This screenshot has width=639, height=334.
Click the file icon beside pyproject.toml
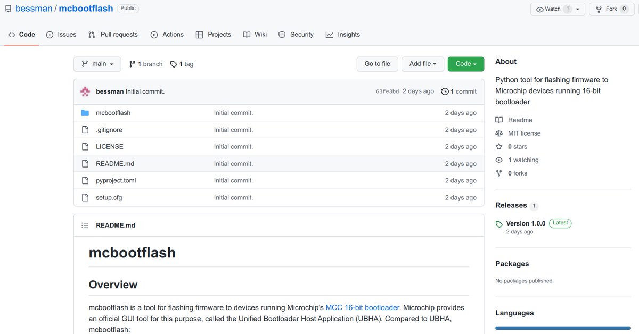[x=85, y=181]
